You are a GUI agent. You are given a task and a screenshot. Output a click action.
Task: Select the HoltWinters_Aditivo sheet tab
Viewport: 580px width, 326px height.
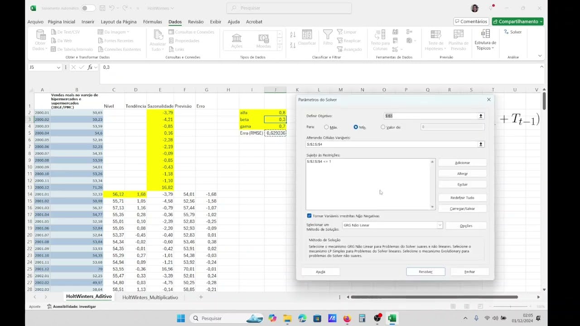89,297
